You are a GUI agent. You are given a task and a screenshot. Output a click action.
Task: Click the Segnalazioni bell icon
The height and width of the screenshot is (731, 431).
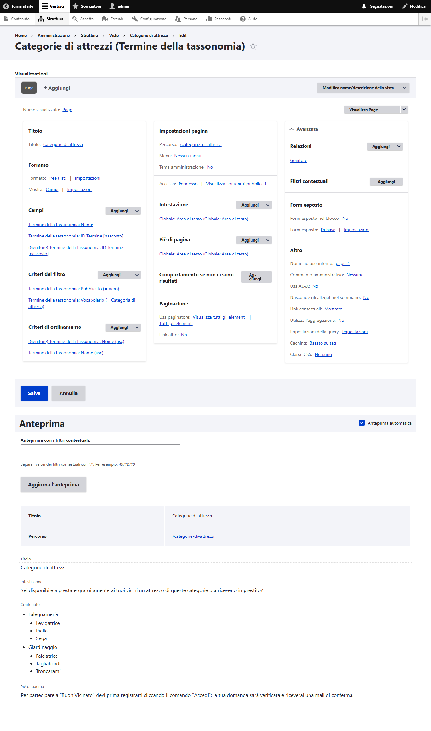364,6
